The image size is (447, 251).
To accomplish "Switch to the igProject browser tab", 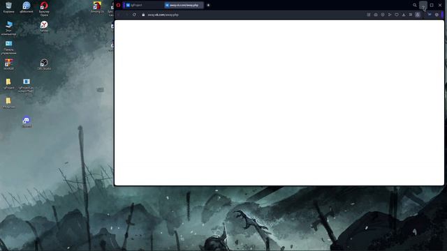I will (143, 5).
